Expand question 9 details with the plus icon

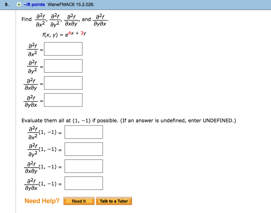(18, 4)
